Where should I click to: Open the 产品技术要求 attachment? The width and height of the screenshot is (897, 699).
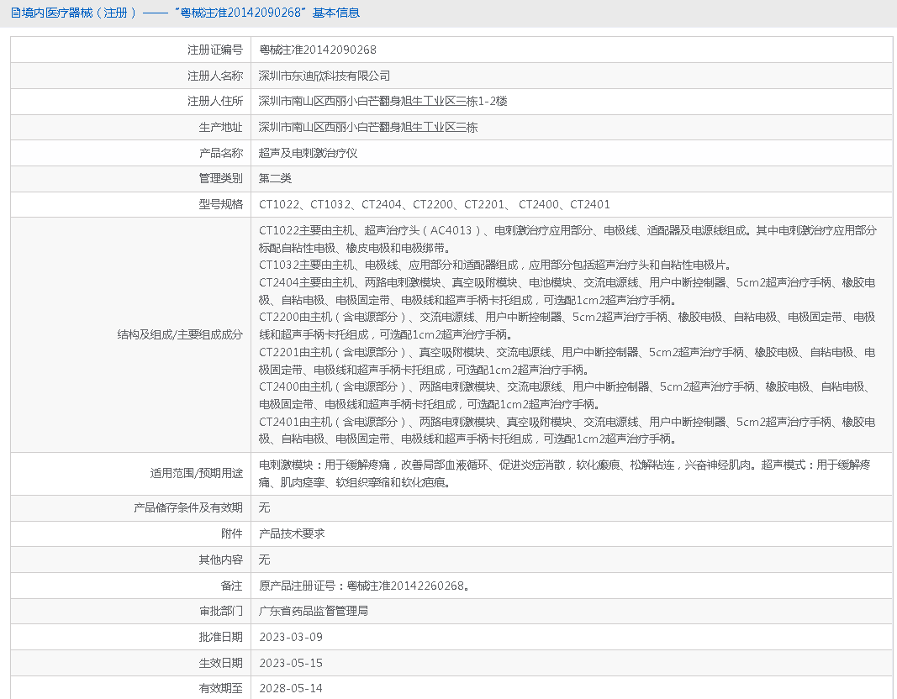click(292, 533)
